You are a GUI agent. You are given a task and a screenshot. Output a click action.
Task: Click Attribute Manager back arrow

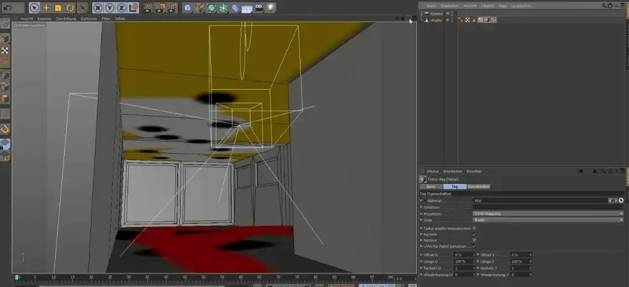coord(580,172)
